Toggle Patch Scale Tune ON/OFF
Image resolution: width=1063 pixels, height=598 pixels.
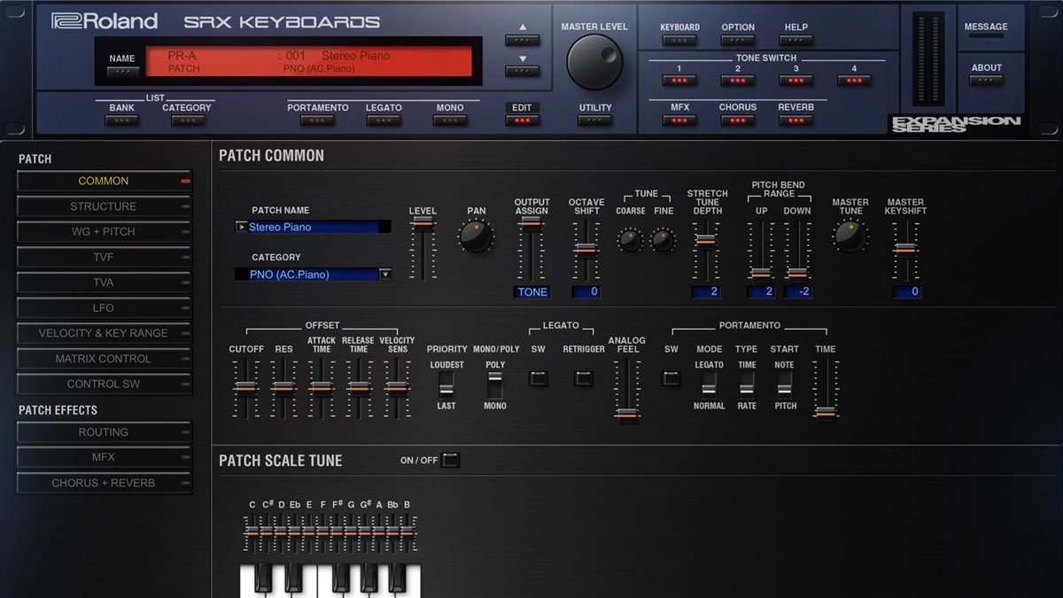[451, 460]
